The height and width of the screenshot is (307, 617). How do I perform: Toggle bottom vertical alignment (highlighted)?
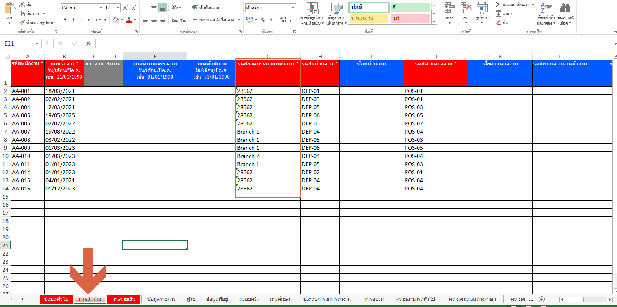pyautogui.click(x=163, y=8)
